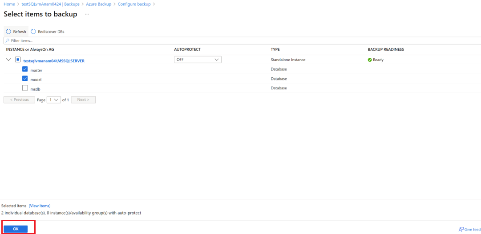
Task: Uncheck the master database checkbox
Action: point(25,69)
